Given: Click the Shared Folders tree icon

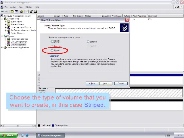Looking at the screenshot, I should [9, 24].
